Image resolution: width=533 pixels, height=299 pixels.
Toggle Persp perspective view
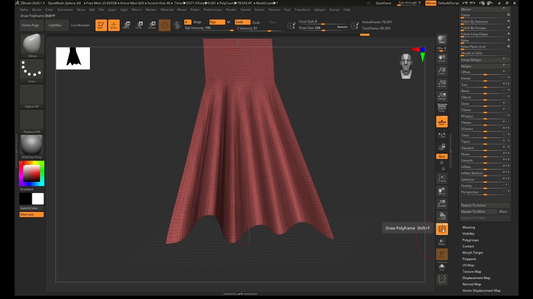click(442, 108)
